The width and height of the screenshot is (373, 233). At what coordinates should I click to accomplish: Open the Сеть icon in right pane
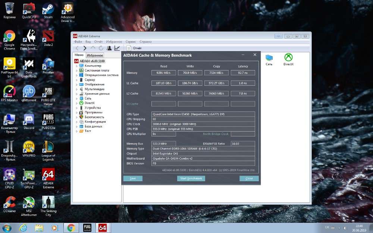[269, 59]
